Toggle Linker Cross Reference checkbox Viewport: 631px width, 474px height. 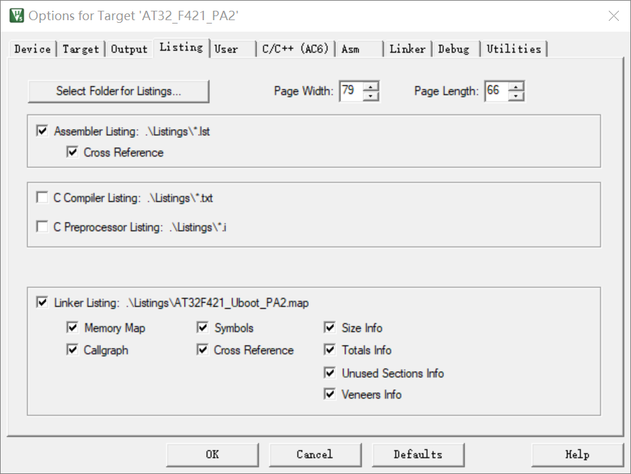tap(202, 350)
